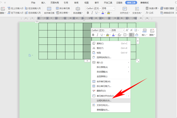Choose 剪切(T) from context menu

(x=111, y=48)
